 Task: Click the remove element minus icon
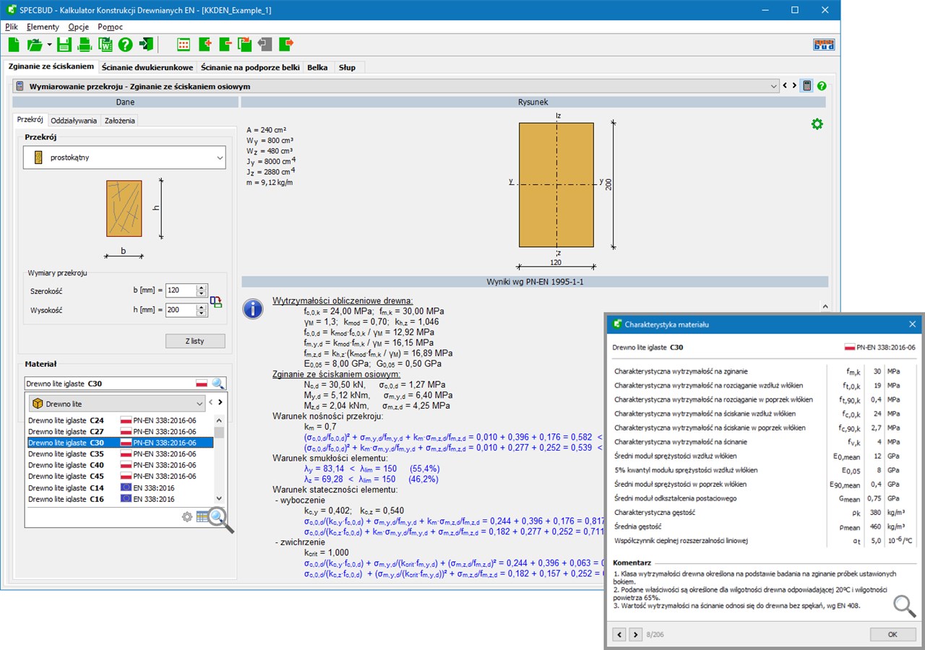pyautogui.click(x=225, y=45)
